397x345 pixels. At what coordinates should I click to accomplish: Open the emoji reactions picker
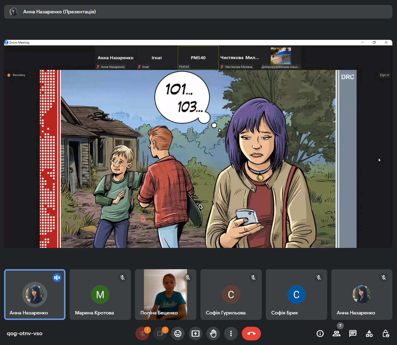(x=178, y=334)
